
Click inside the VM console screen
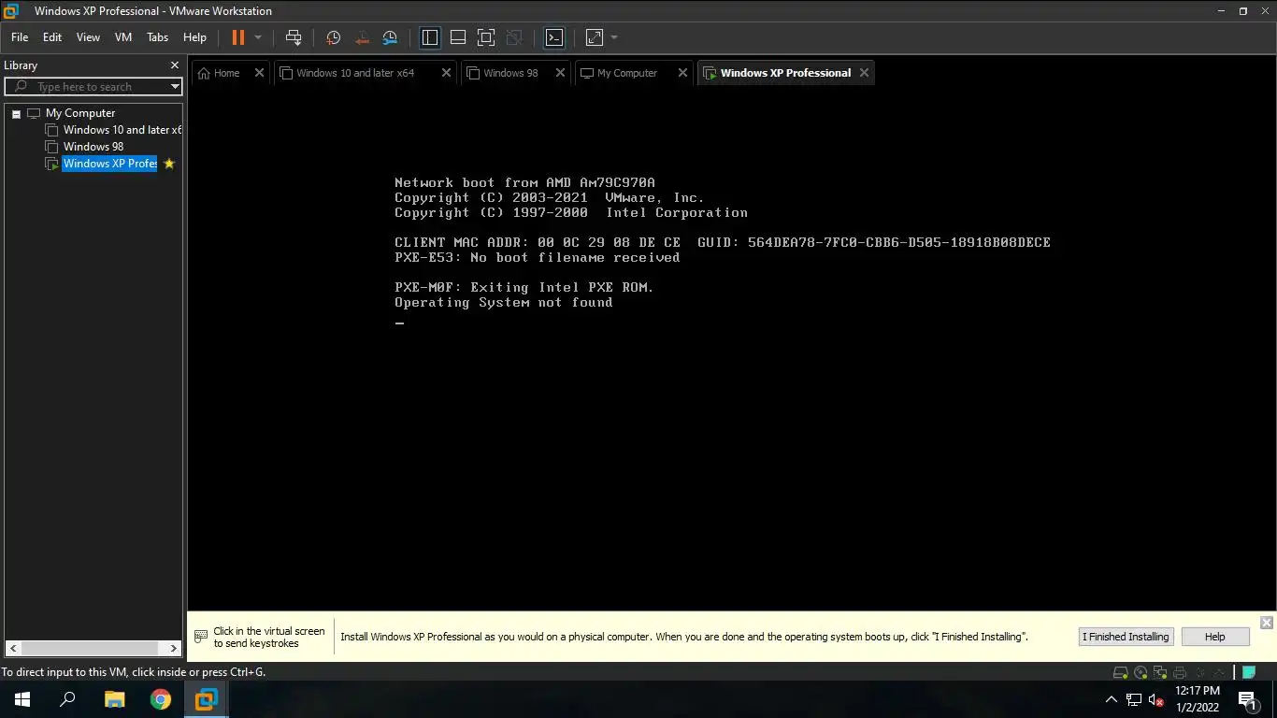(732, 348)
